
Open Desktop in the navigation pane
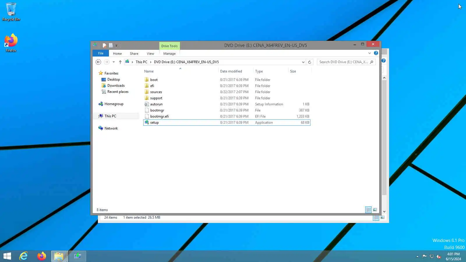point(114,79)
